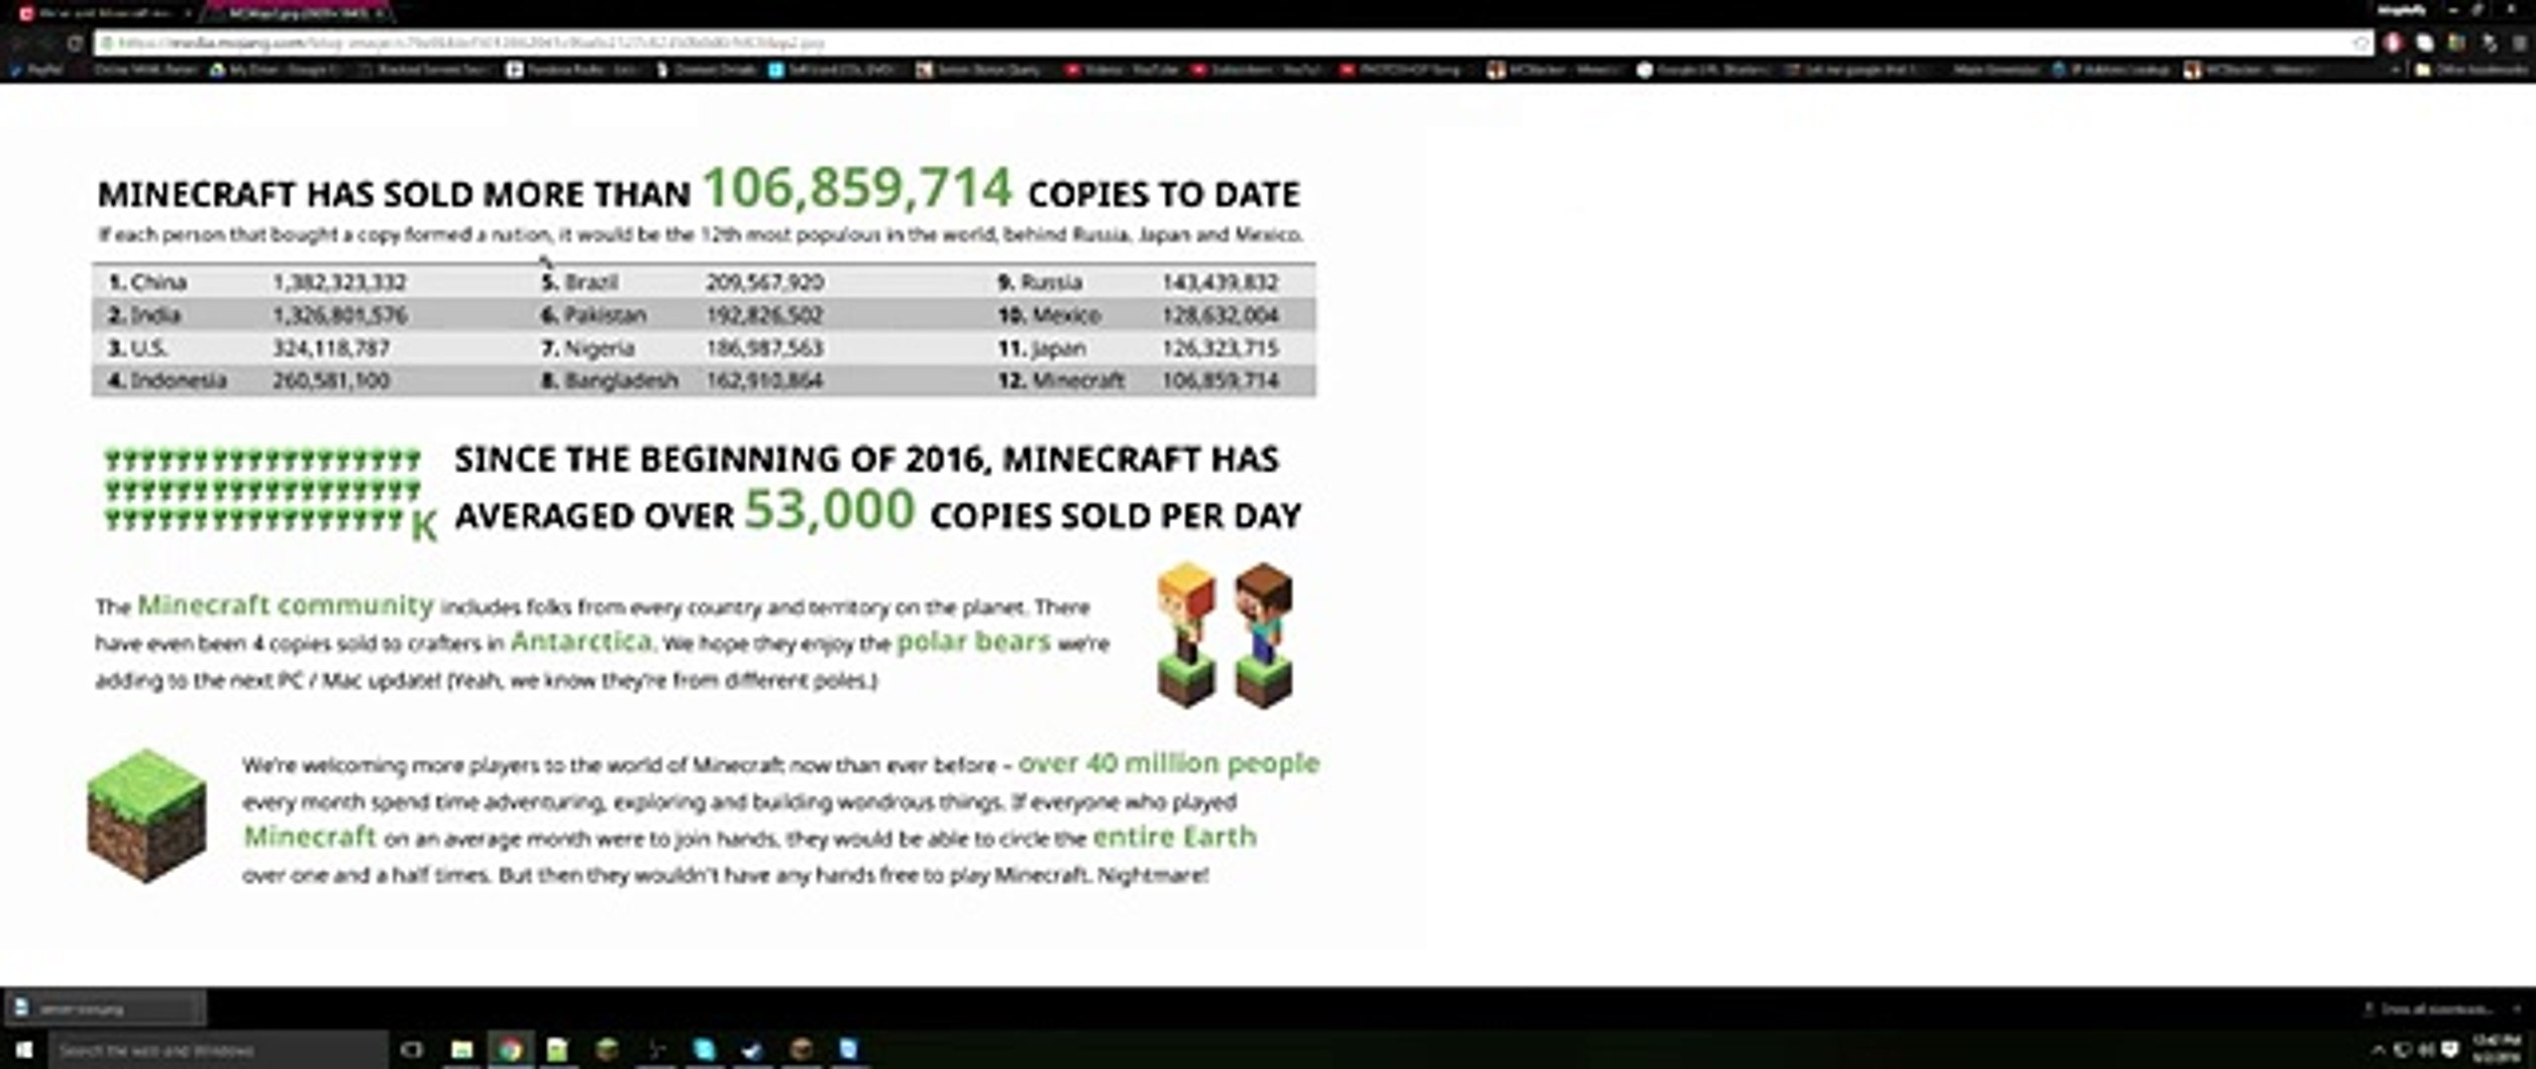
Task: Open the Windows Start menu
Action: (23, 1049)
